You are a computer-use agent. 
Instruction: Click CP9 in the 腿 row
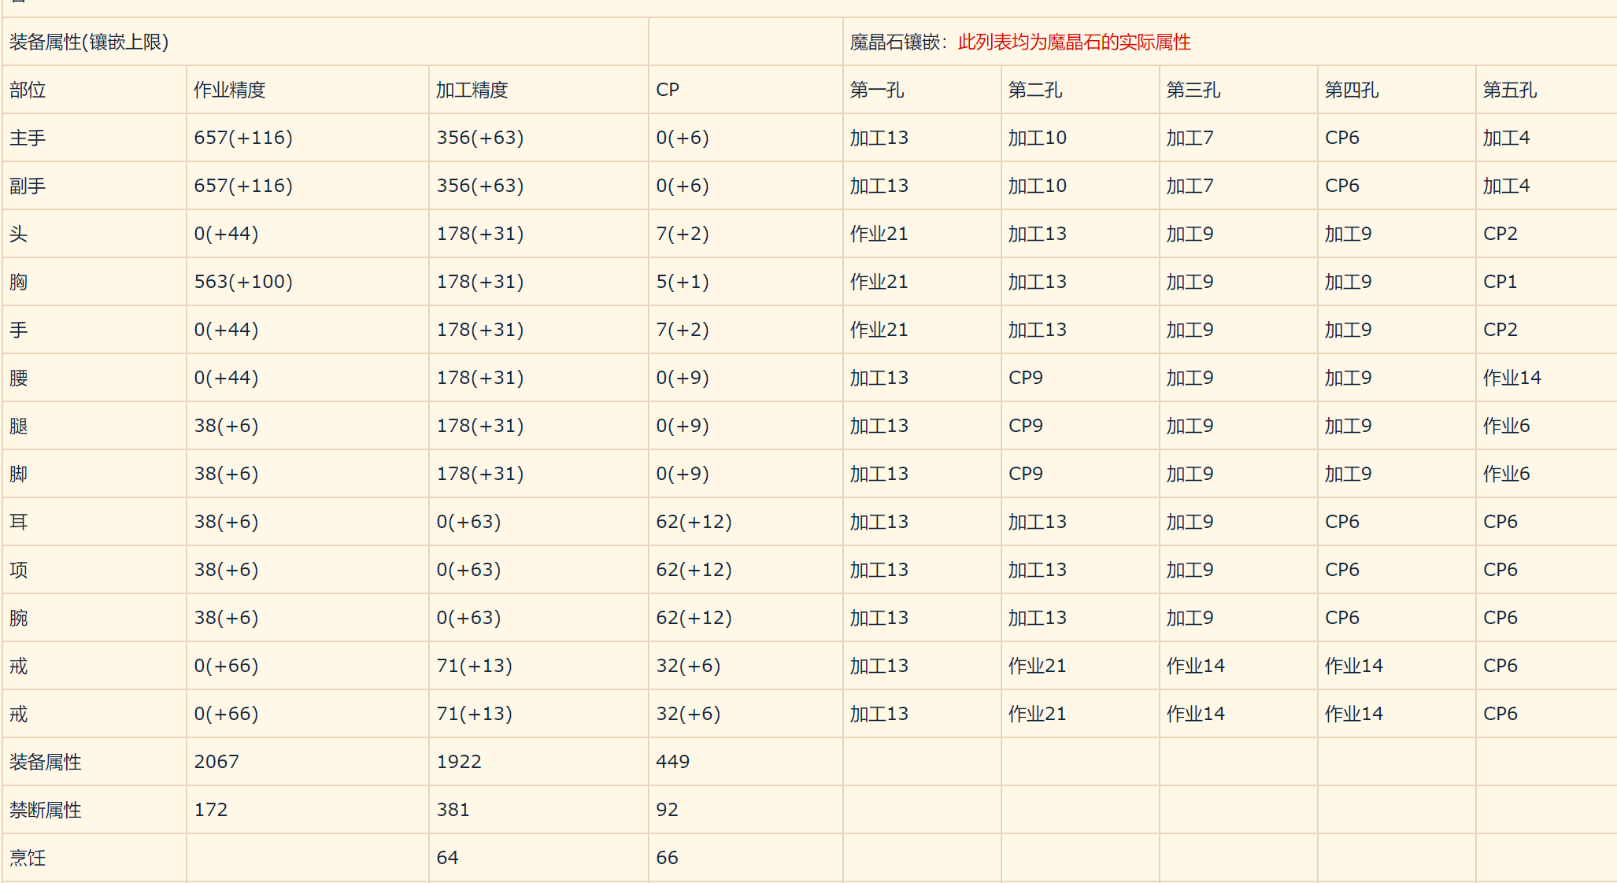(x=1026, y=426)
